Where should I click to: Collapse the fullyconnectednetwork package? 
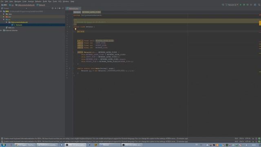(x=7, y=22)
